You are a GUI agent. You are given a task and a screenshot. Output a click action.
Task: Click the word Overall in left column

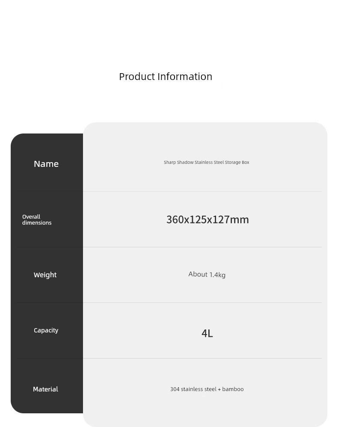(x=31, y=217)
